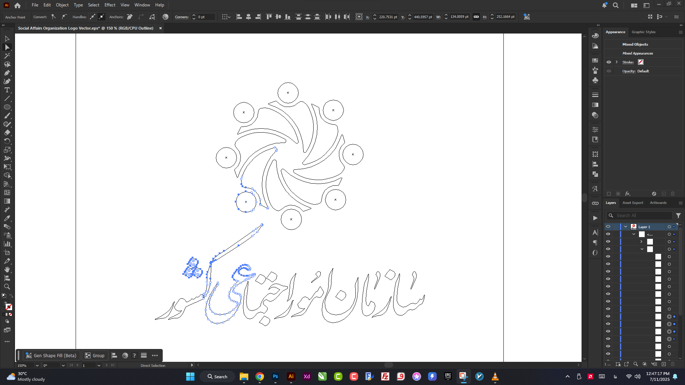Collapse the group sublayer under Layer 1

click(634, 234)
